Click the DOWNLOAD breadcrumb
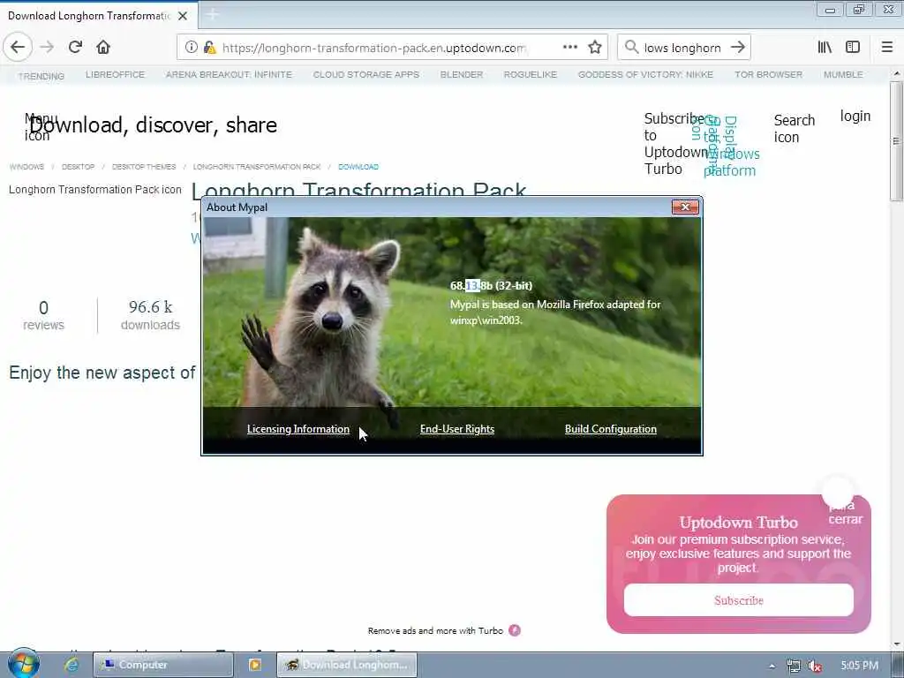 [358, 167]
